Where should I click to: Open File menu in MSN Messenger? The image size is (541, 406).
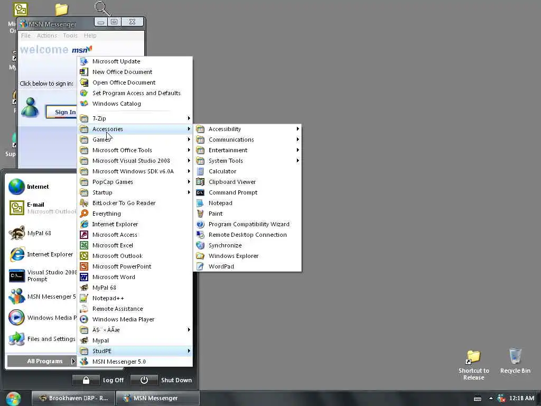tap(25, 35)
